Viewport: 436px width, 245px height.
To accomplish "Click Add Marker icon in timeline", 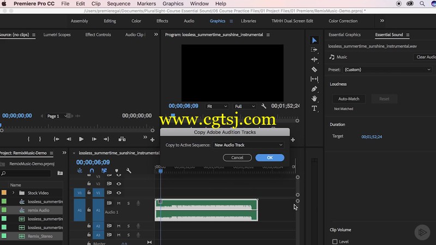I will click(117, 170).
